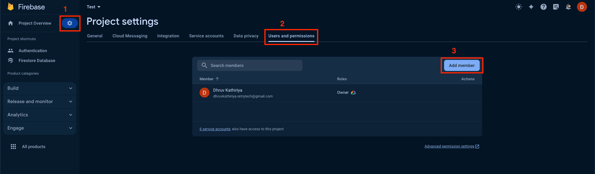Image resolution: width=595 pixels, height=174 pixels.
Task: Sort by the Member column header
Action: 206,79
